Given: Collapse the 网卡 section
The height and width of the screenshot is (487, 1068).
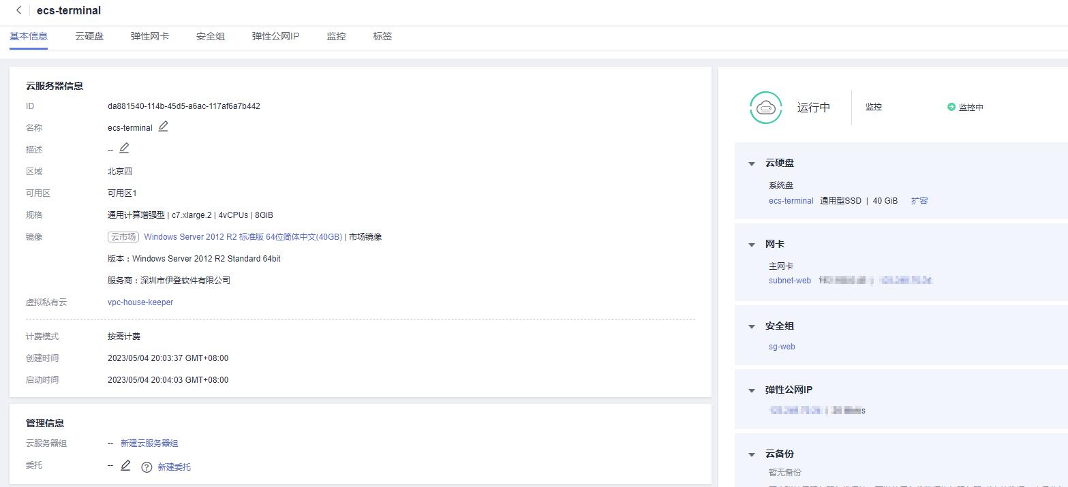Looking at the screenshot, I should click(x=752, y=244).
